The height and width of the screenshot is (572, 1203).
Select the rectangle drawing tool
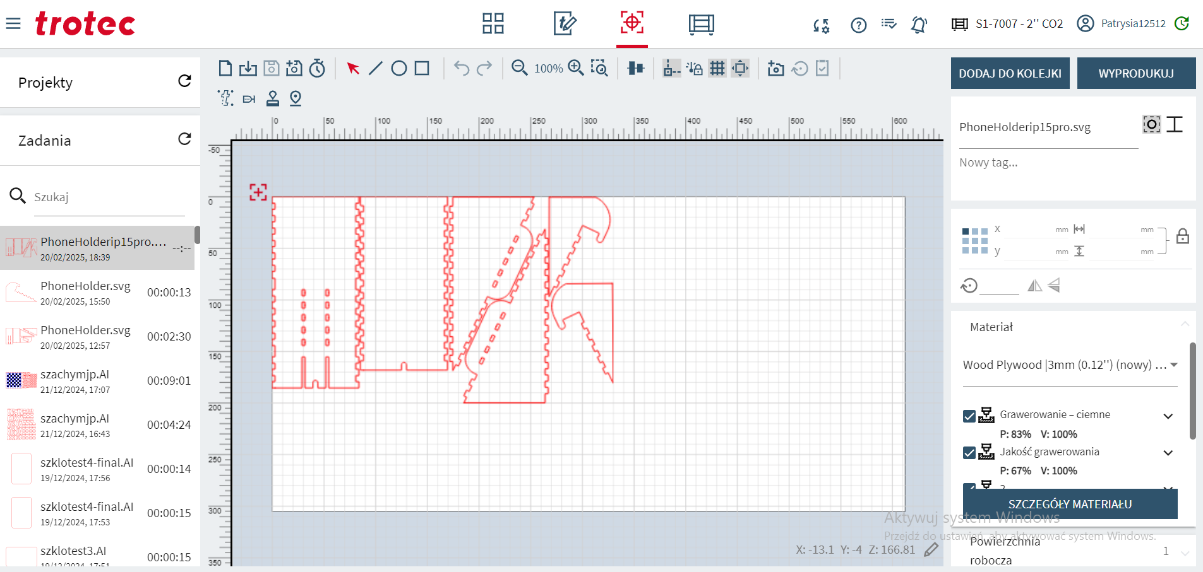coord(422,68)
